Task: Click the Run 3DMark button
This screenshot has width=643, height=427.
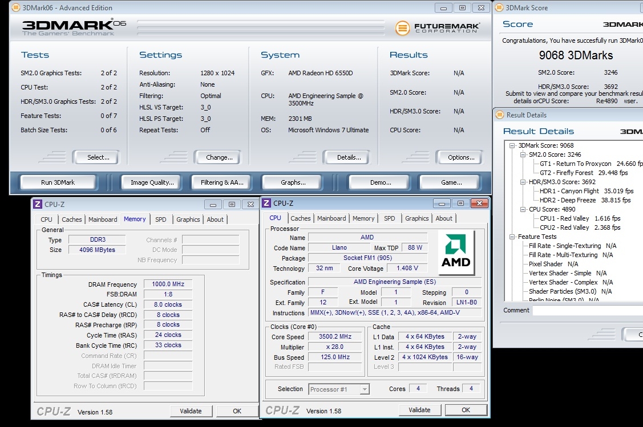Action: 58,182
